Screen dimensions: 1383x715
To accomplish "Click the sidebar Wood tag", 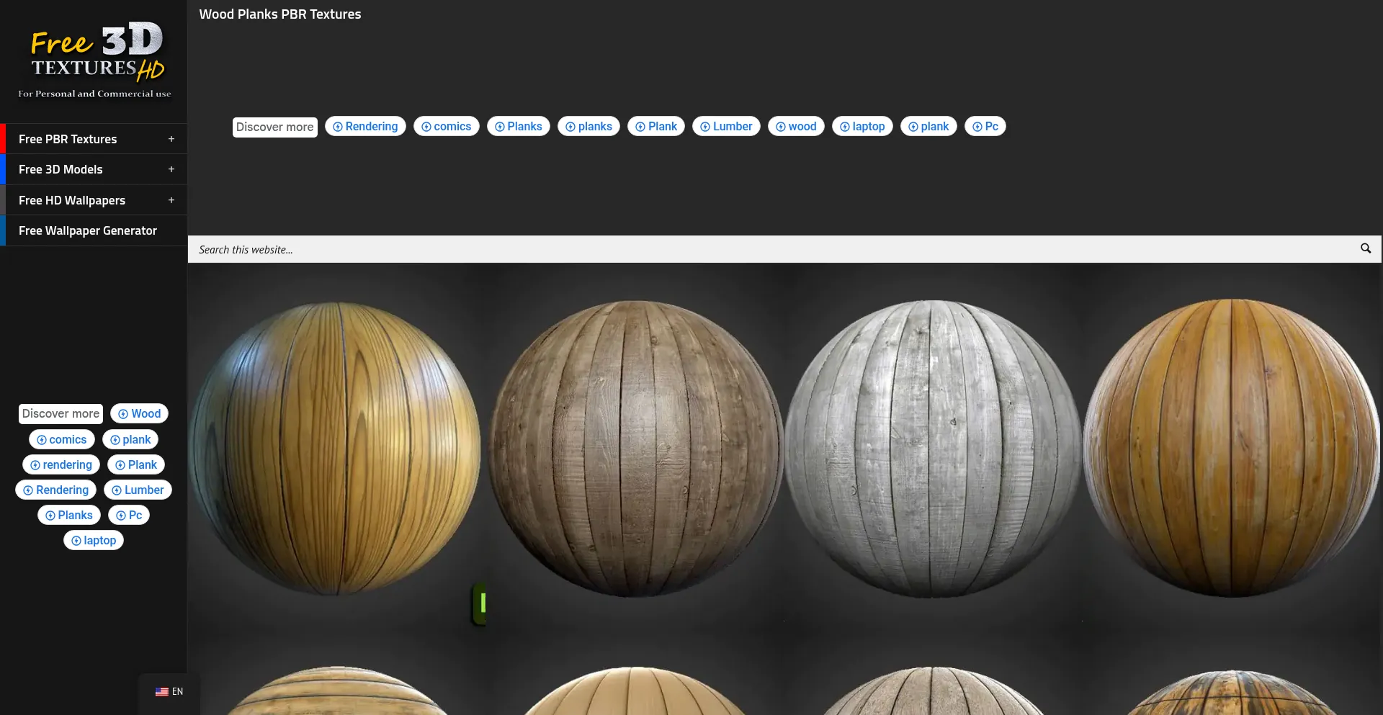I will [x=139, y=414].
